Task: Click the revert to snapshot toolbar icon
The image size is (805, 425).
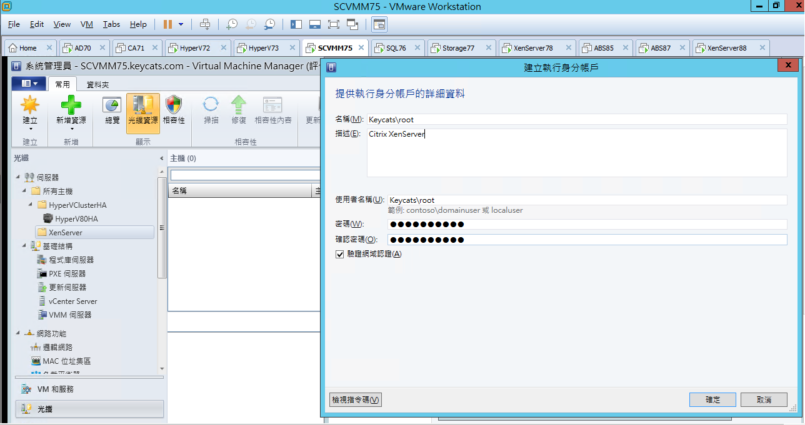Action: coord(251,24)
